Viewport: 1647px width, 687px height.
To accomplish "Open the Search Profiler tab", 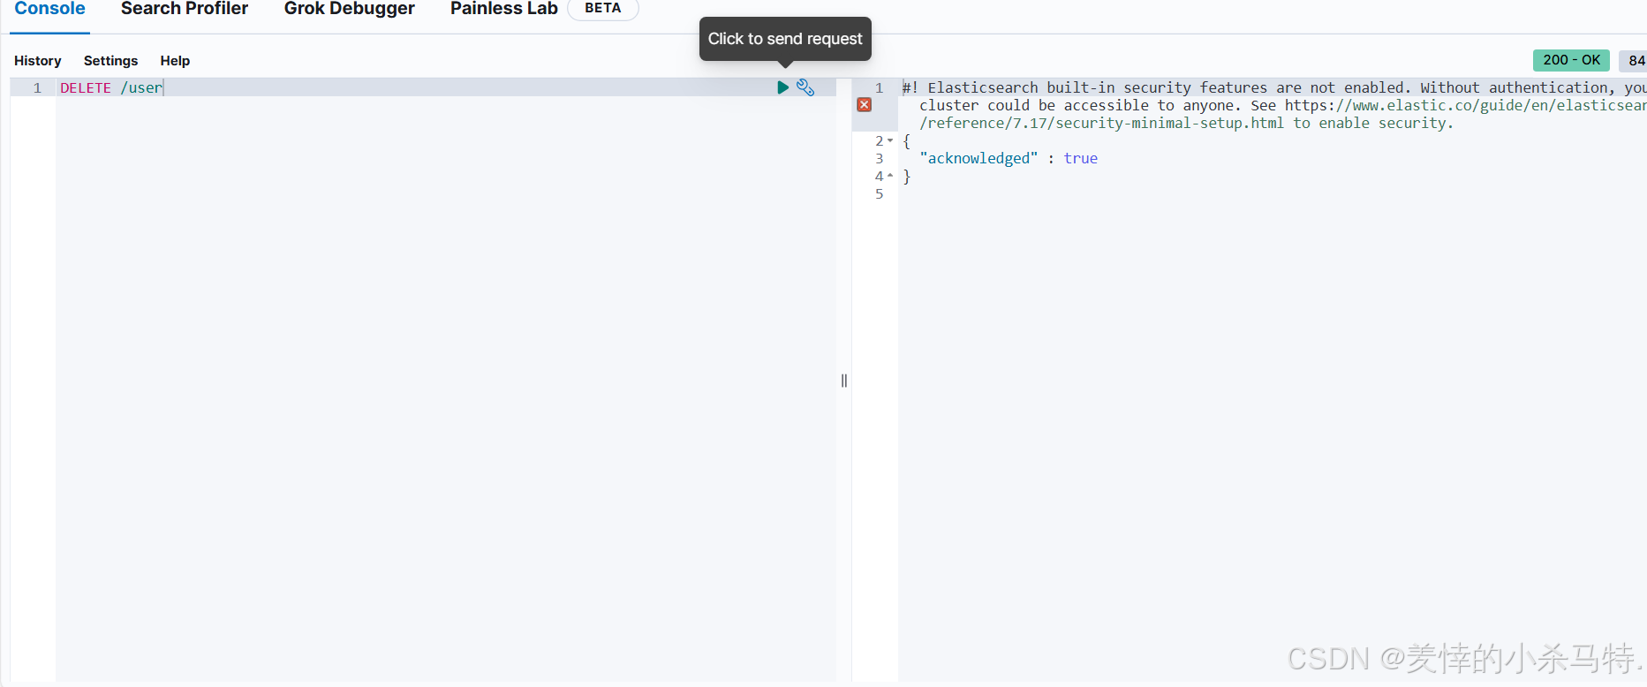I will pos(185,9).
